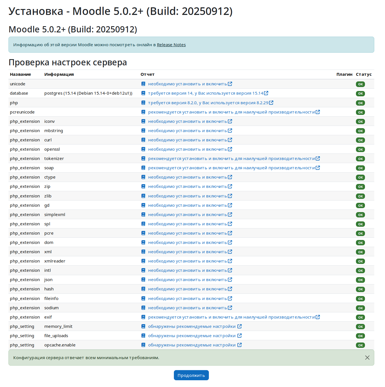The height and width of the screenshot is (387, 385).
Task: Click the book icon in the memory_limit row
Action: click(143, 326)
